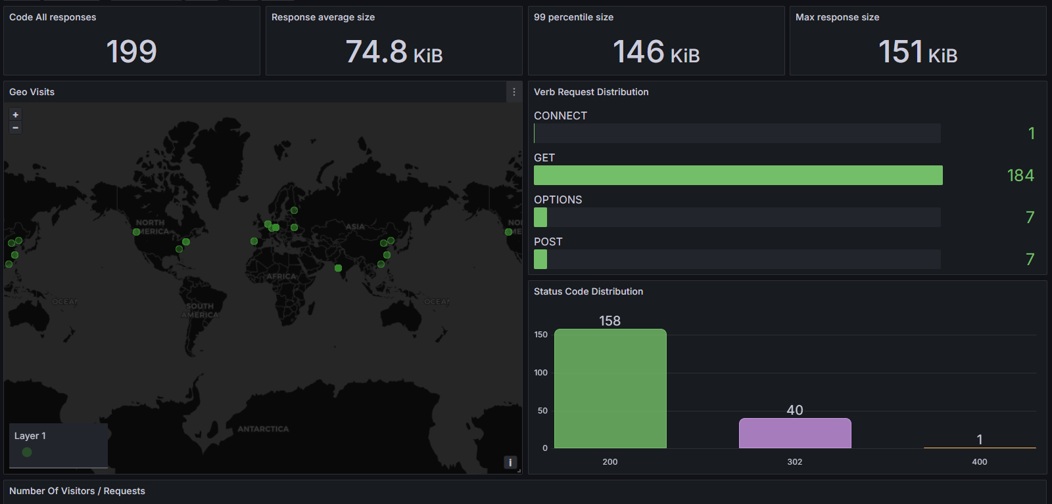Viewport: 1052px width, 504px height.
Task: Click the western North America visit marker
Action: (137, 232)
